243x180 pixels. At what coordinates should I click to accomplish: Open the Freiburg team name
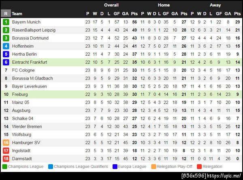pyautogui.click(x=20, y=94)
